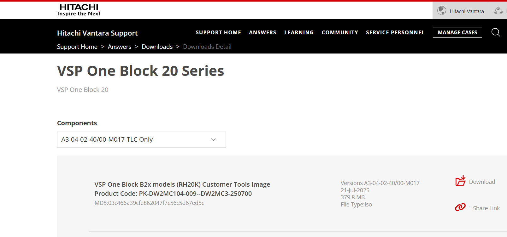Screen dimensions: 507x237
Task: Click the Hitachi Inspire the Next logo
Action: (x=79, y=10)
